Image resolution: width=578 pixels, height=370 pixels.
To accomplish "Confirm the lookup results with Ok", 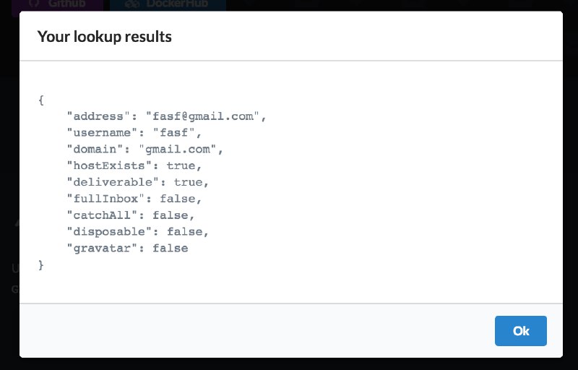I will point(520,330).
